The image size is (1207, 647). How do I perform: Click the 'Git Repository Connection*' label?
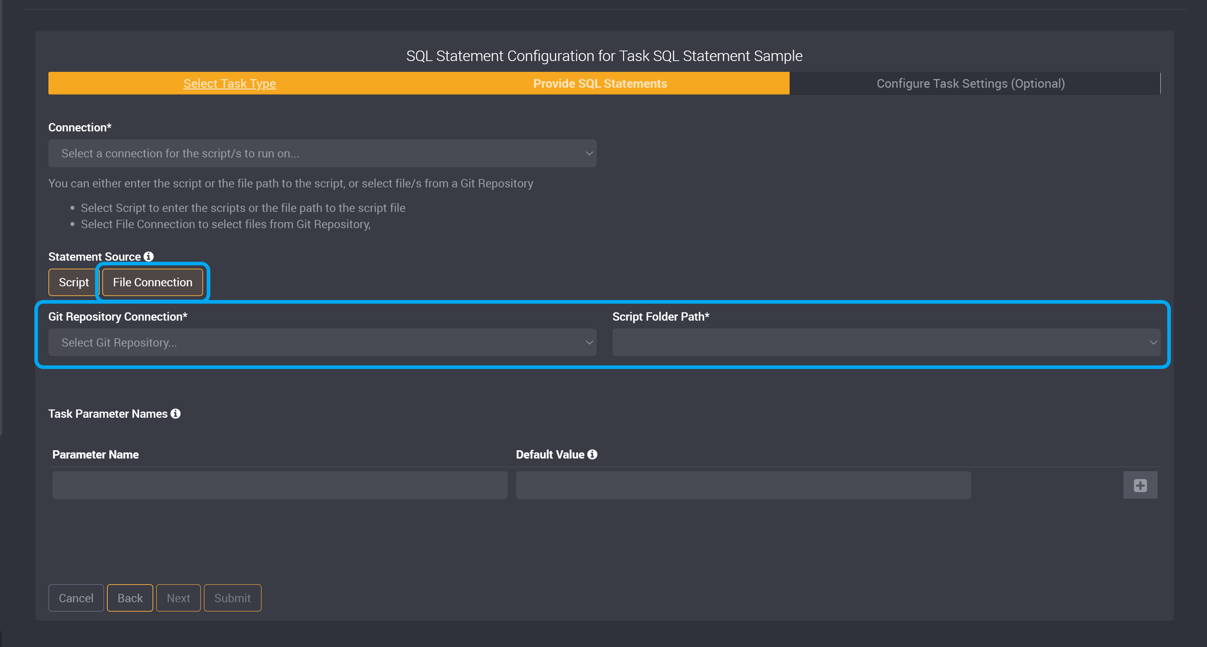[117, 317]
